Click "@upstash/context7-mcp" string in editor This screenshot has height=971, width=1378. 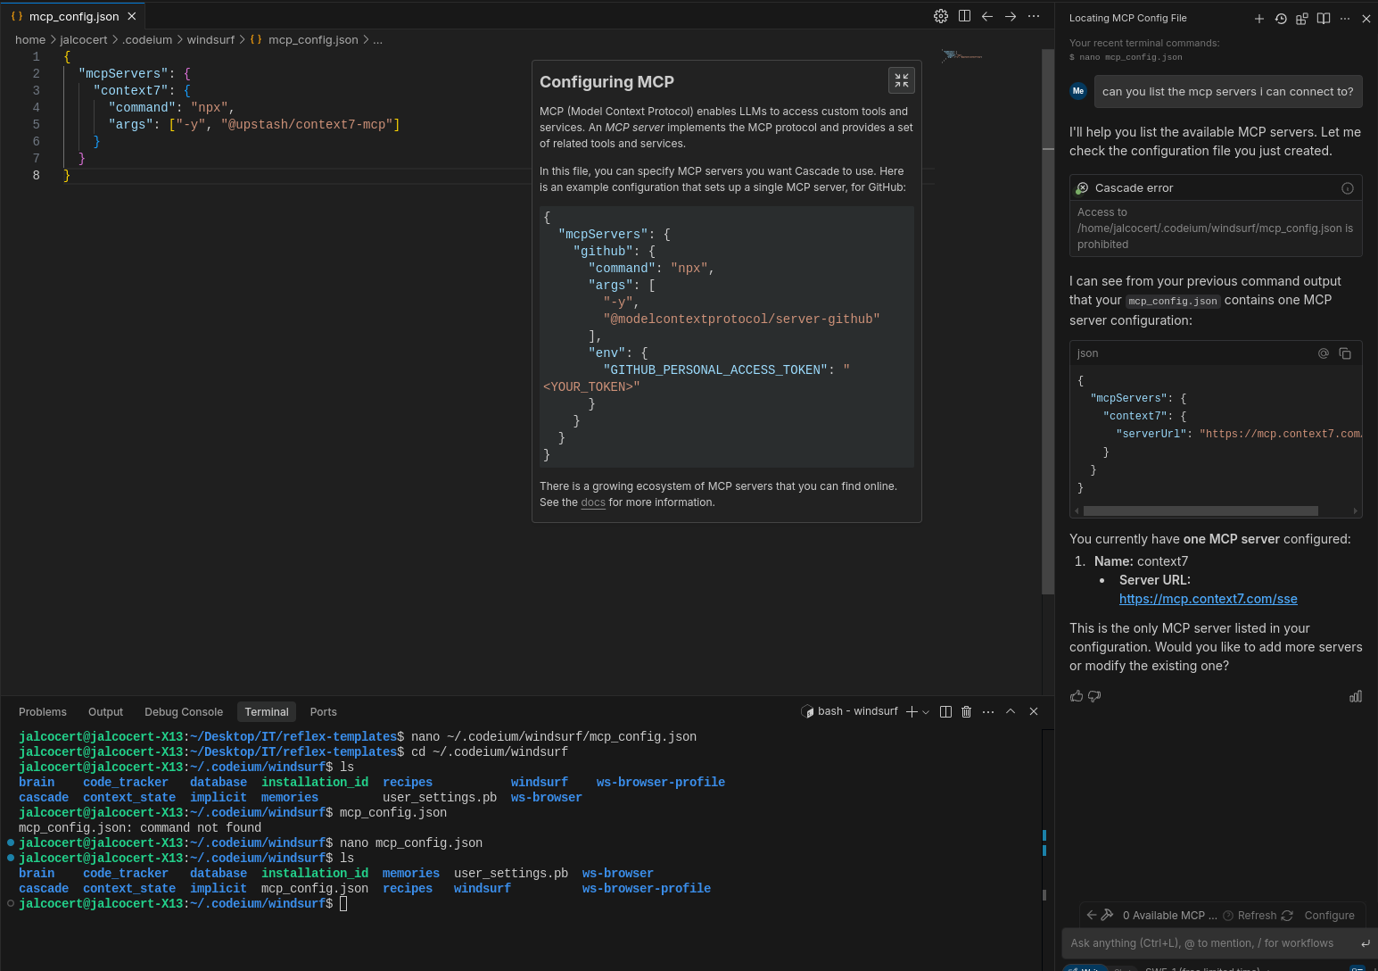308,124
